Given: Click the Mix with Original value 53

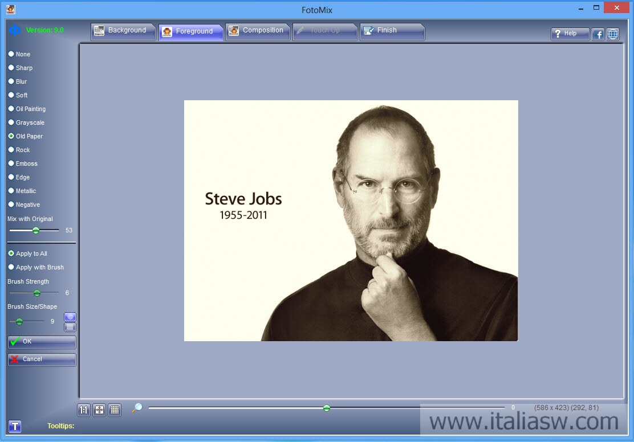Looking at the screenshot, I should [x=69, y=230].
